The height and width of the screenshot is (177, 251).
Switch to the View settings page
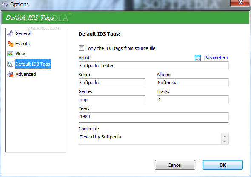pos(20,54)
